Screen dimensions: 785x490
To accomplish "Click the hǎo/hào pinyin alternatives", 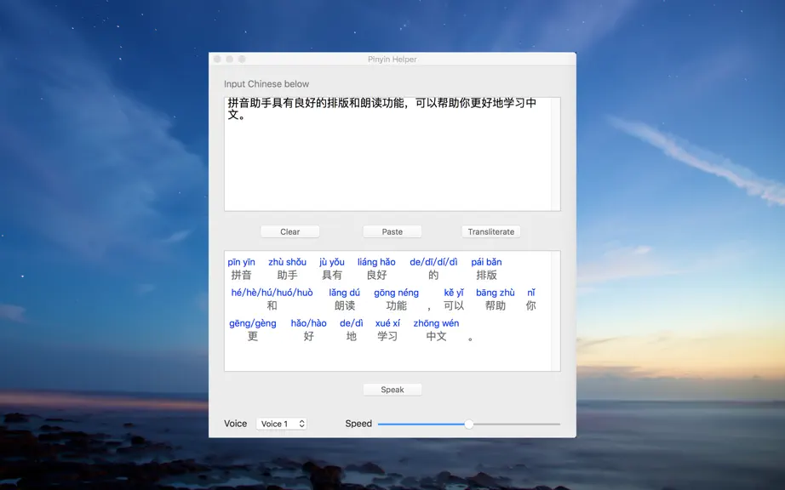I will pos(308,323).
